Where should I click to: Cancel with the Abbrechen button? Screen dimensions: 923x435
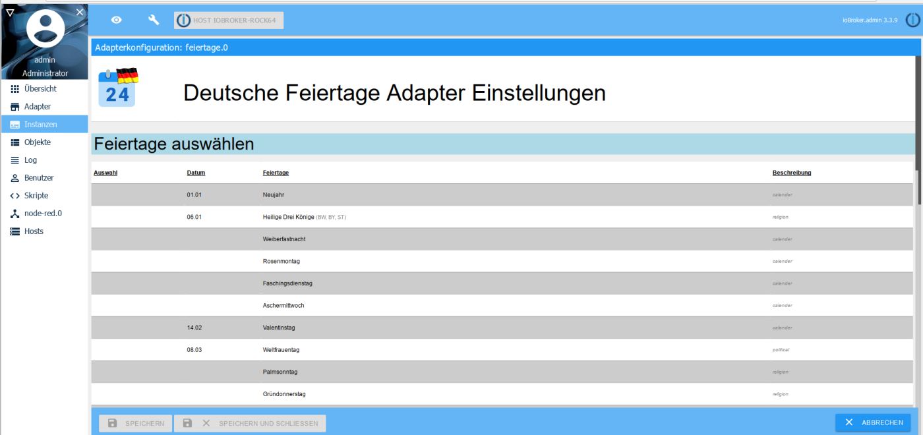click(873, 422)
